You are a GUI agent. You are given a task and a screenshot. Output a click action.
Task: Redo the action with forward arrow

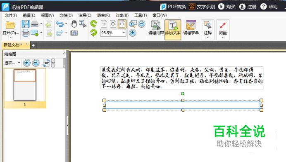coord(60,33)
